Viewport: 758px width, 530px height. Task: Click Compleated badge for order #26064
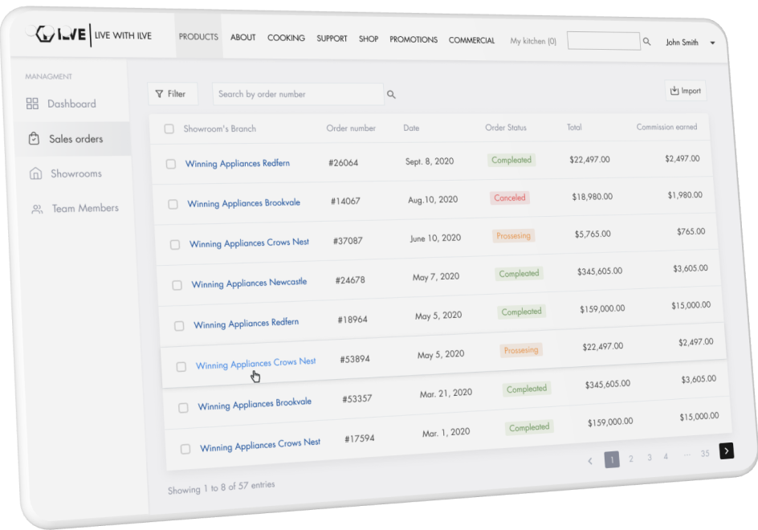[511, 160]
